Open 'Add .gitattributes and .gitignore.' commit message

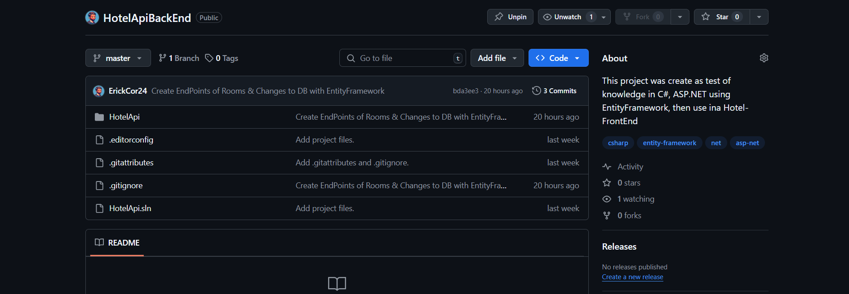[x=352, y=163]
